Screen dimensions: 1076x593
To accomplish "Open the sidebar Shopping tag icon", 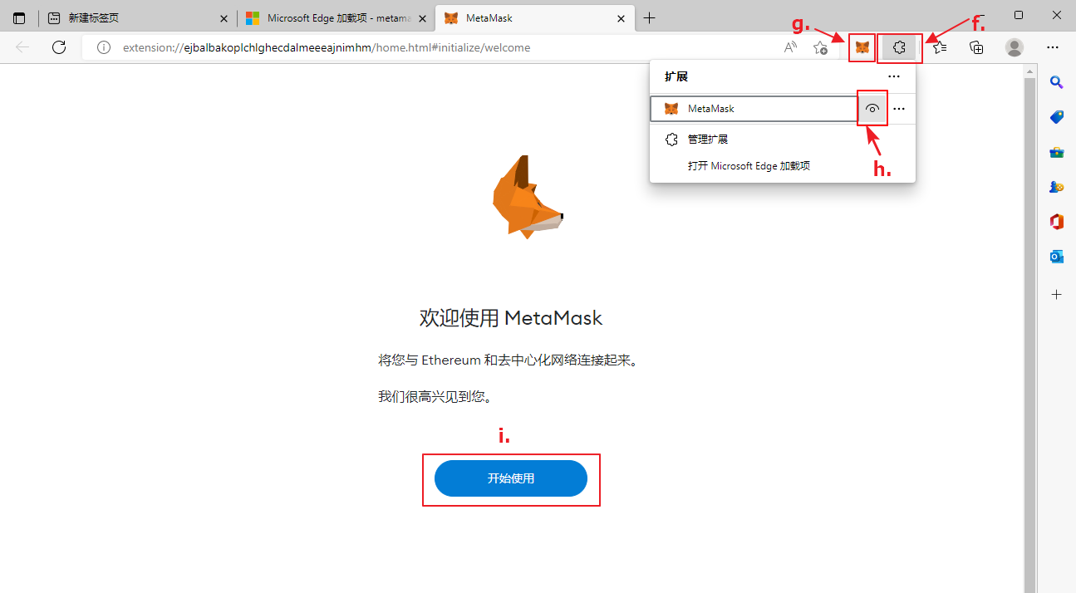I will click(x=1057, y=117).
